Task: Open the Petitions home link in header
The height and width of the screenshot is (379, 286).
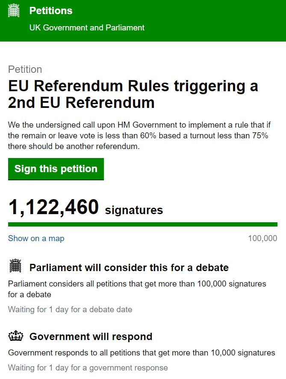Action: pos(50,11)
